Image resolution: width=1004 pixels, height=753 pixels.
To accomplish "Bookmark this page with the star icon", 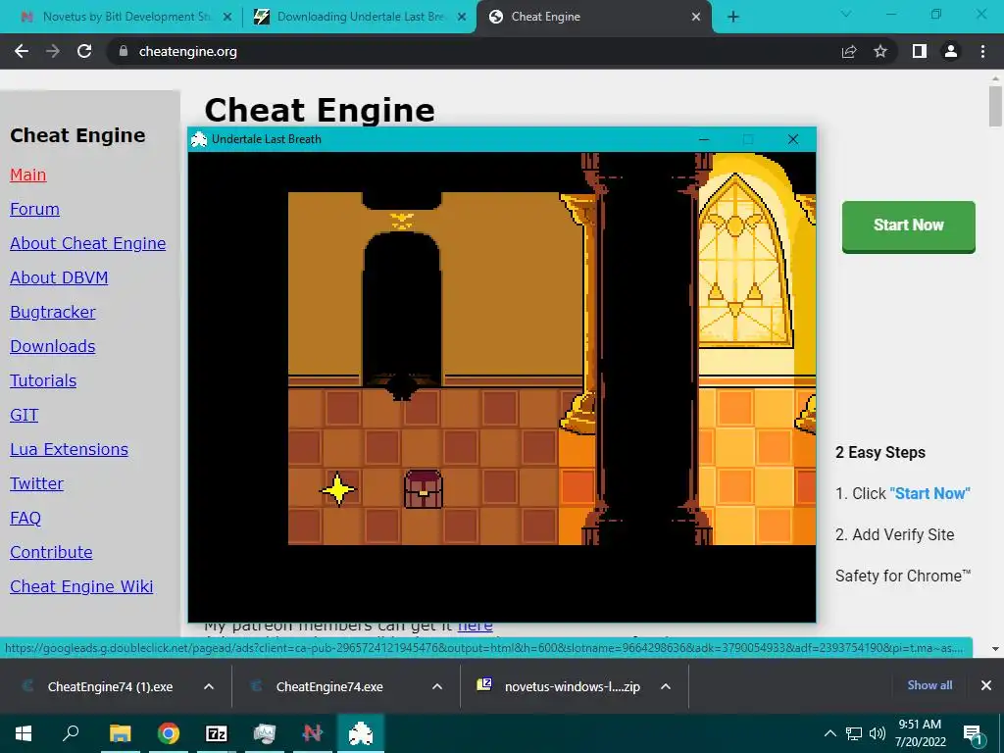I will [880, 51].
